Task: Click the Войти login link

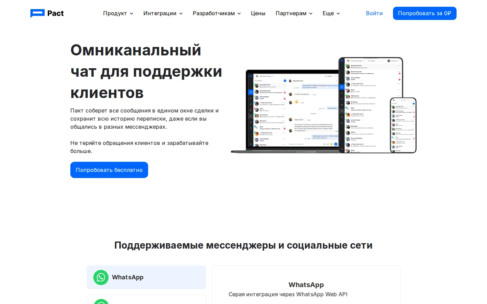Action: coord(374,13)
